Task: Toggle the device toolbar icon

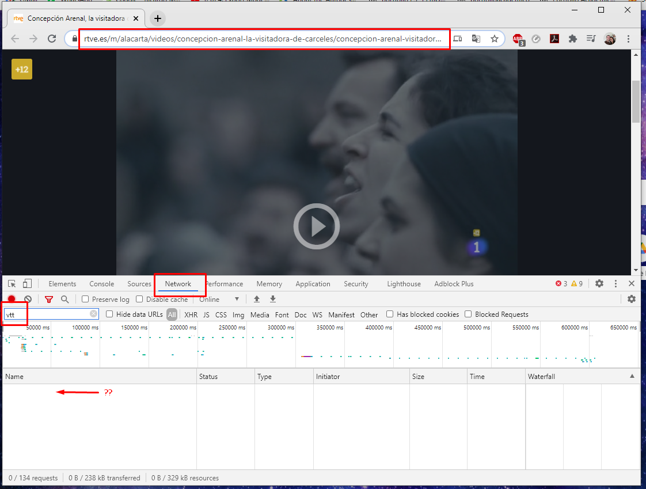Action: pos(27,284)
